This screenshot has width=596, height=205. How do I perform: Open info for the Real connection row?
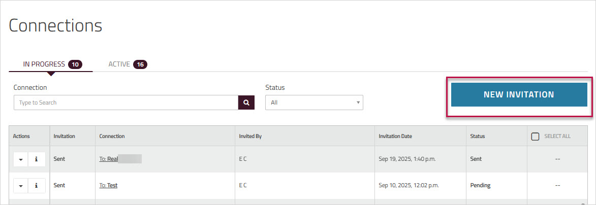[37, 159]
